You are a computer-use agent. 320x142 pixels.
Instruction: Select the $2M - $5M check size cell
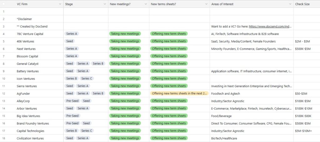[x=307, y=41]
